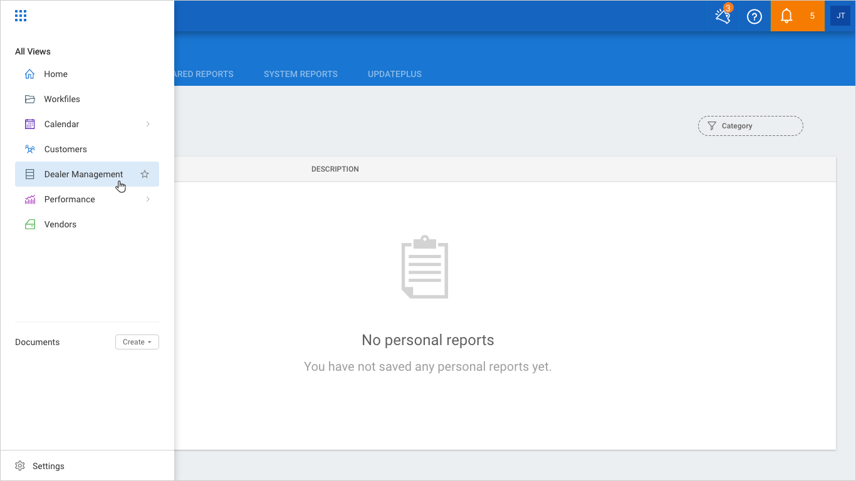
Task: Open the Category filter dropdown
Action: click(750, 126)
